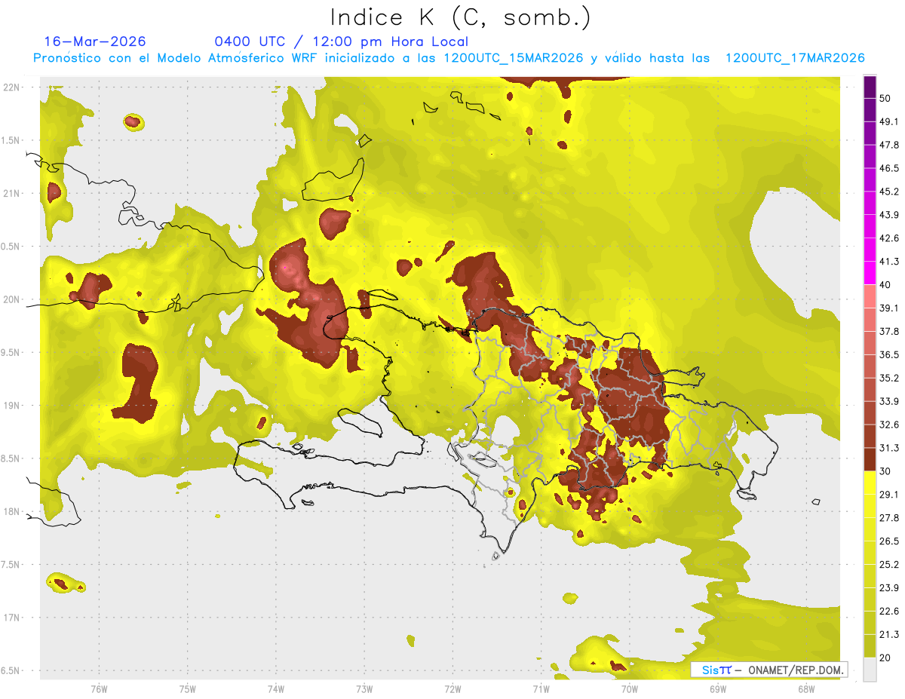Click the colorbar value 33.9
The image size is (905, 699).
(x=889, y=401)
